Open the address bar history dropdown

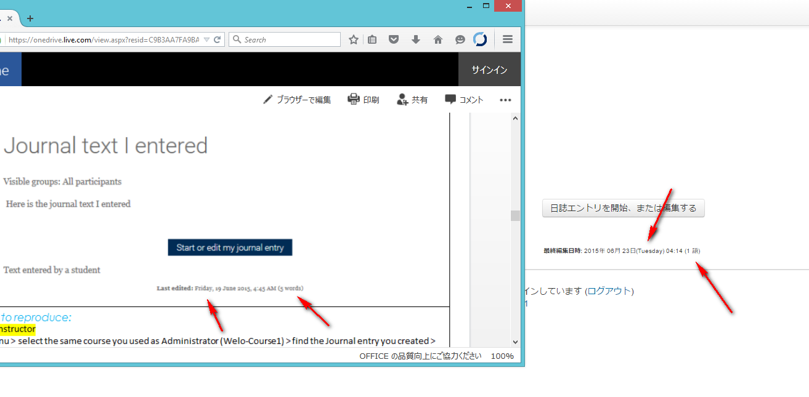(x=206, y=39)
